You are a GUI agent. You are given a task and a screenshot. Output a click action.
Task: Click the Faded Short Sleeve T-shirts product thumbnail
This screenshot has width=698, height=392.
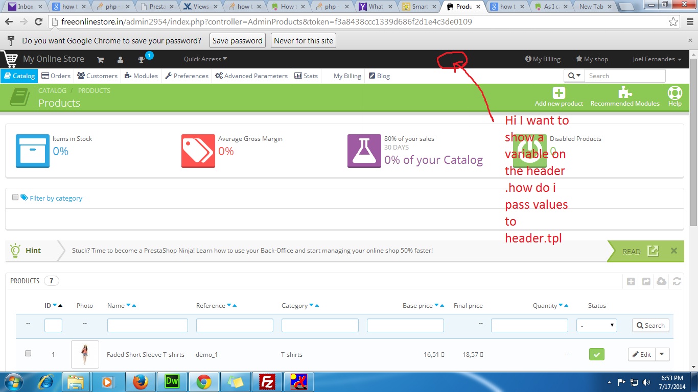pos(85,354)
